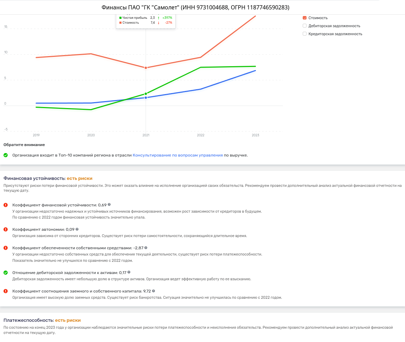
Task: Click the Обратите внимание heading
Action: click(x=24, y=145)
